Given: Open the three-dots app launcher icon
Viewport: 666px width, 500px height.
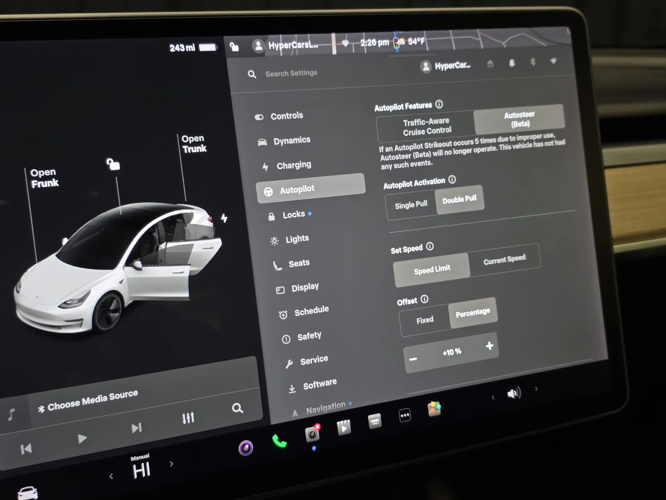Looking at the screenshot, I should tap(405, 415).
